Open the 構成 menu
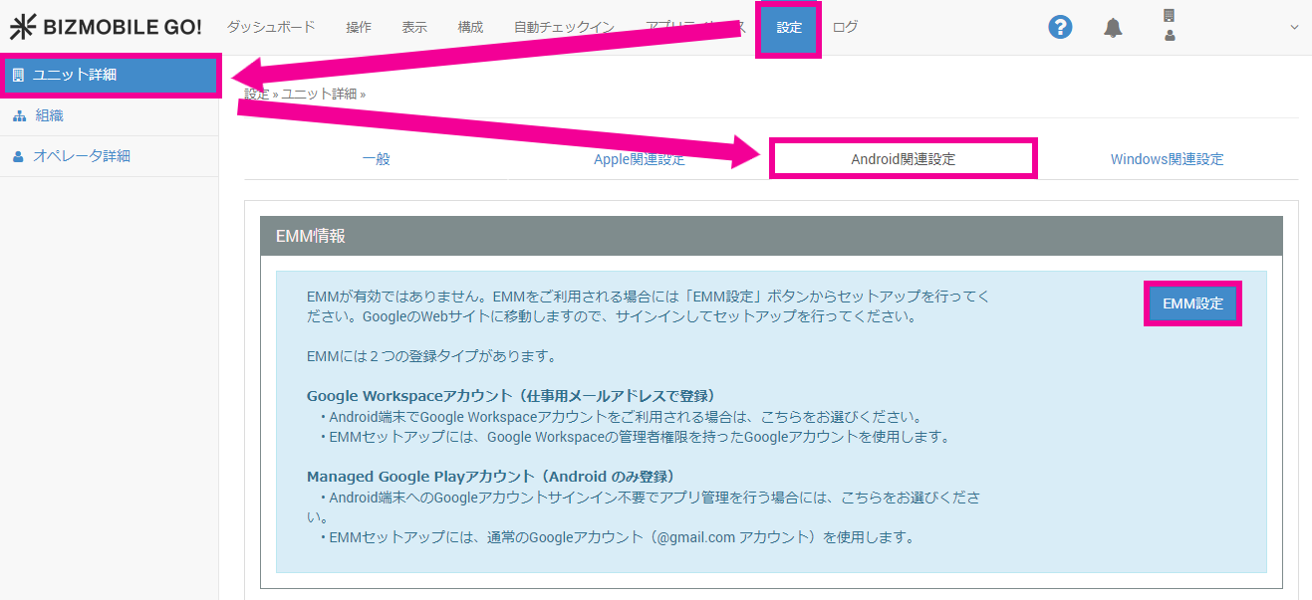 (470, 28)
